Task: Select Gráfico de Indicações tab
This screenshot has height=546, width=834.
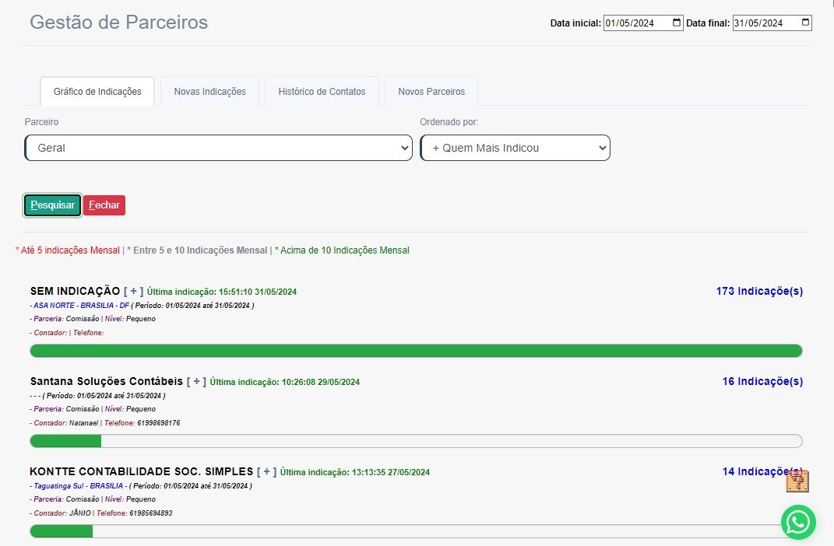Action: [x=97, y=92]
